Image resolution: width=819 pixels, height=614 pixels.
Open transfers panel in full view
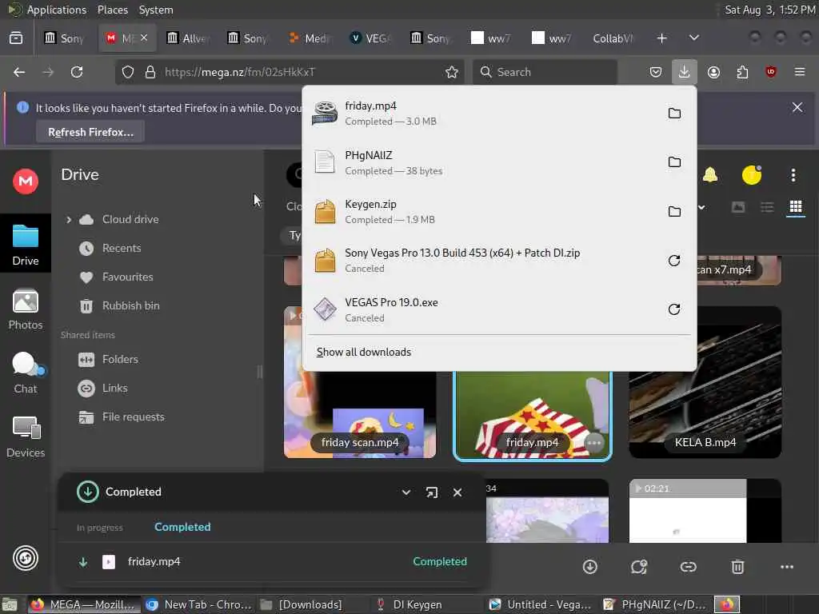coord(431,492)
